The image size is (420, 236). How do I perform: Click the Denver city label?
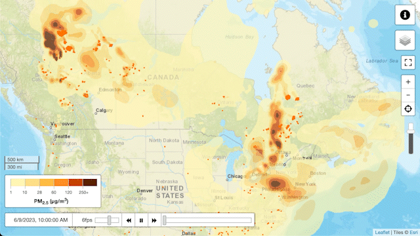(144, 191)
